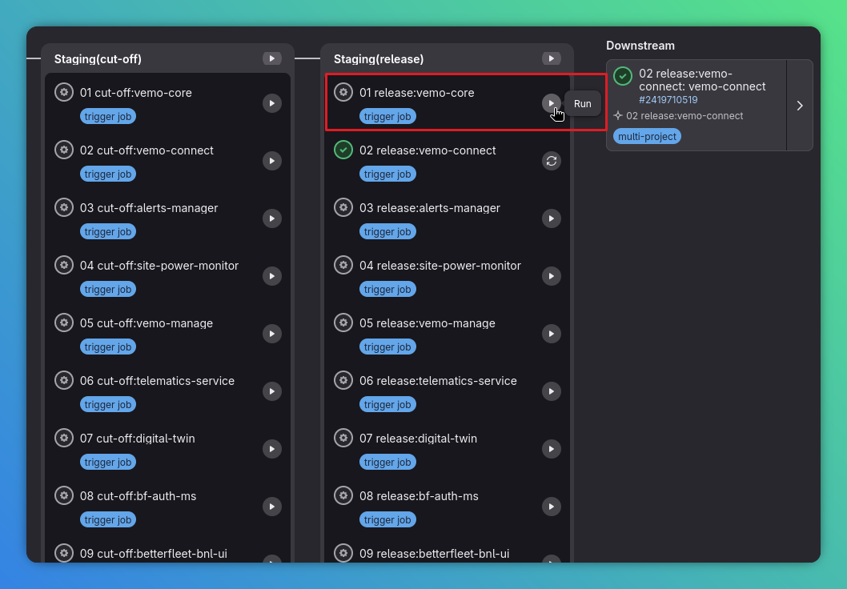Expand the downstream pipeline card chevron
The width and height of the screenshot is (847, 589).
pos(799,105)
